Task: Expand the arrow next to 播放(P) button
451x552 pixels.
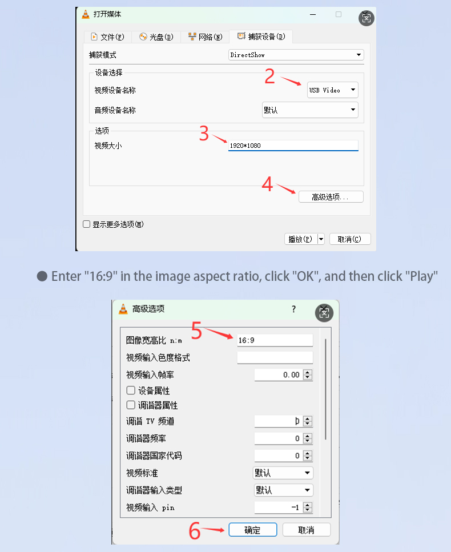Action: click(x=321, y=239)
